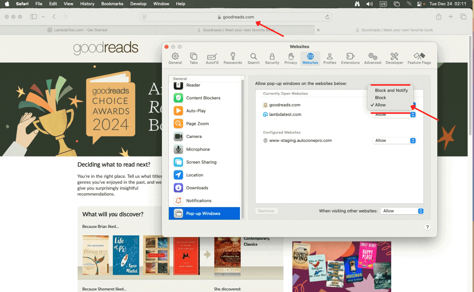Open the History menu in menu bar
Screen dimensions: 474x292
click(x=87, y=4)
